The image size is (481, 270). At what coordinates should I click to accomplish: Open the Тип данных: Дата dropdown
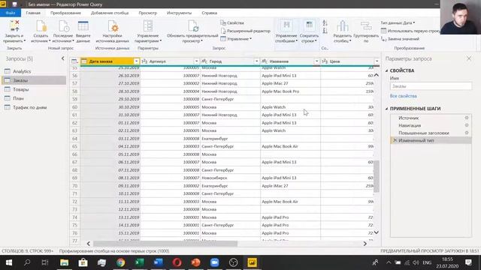point(398,23)
